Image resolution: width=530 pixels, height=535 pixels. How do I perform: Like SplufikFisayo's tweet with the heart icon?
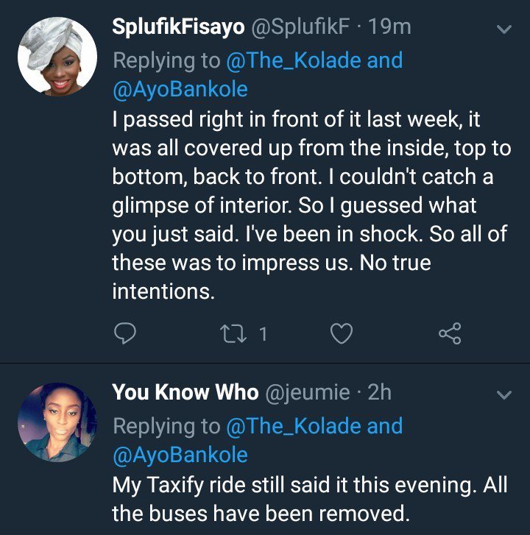(340, 335)
